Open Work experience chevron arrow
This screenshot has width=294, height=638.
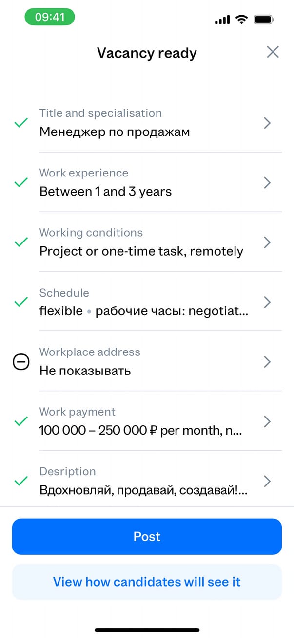tap(267, 183)
